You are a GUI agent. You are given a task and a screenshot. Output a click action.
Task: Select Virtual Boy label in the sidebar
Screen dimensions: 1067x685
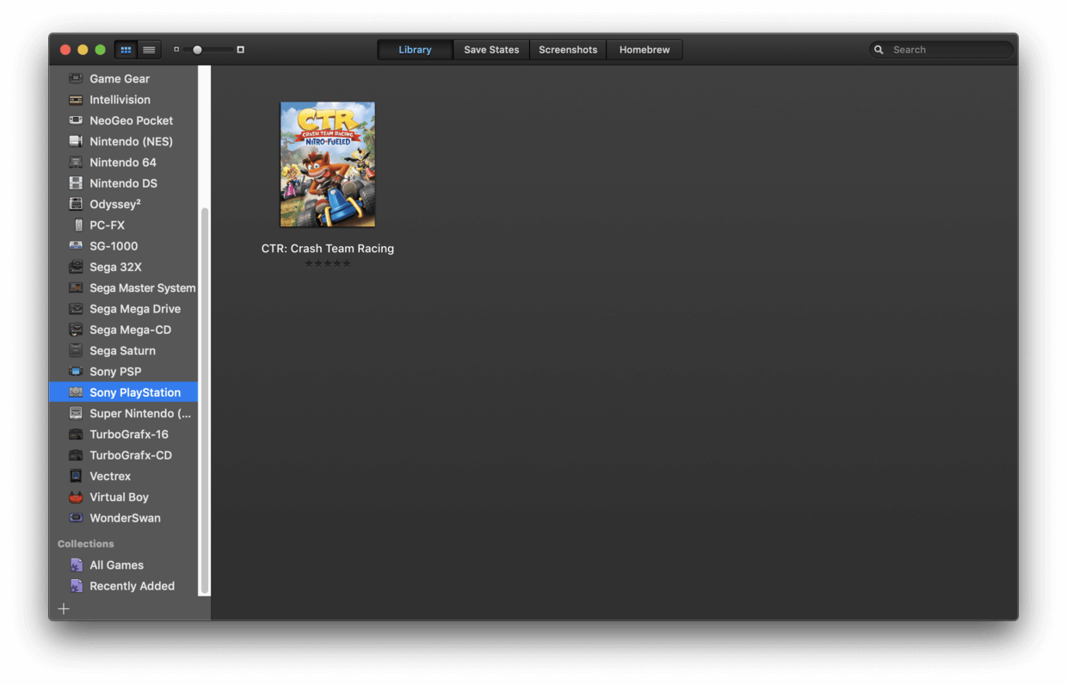pyautogui.click(x=120, y=497)
